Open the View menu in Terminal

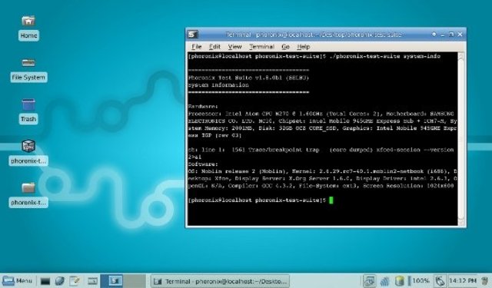(234, 47)
